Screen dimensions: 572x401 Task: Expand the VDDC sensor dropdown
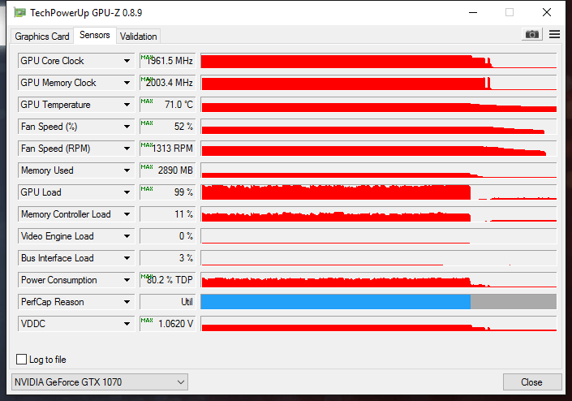coord(127,324)
